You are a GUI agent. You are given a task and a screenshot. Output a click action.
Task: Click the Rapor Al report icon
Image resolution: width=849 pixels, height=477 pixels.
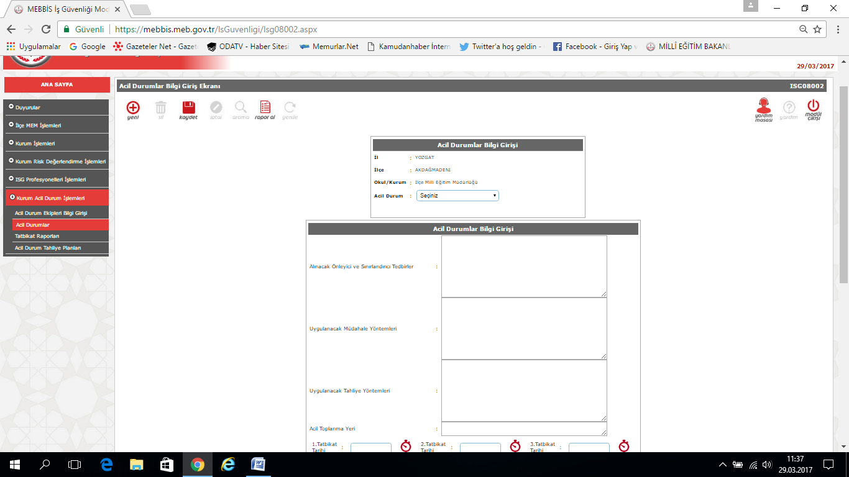point(265,108)
